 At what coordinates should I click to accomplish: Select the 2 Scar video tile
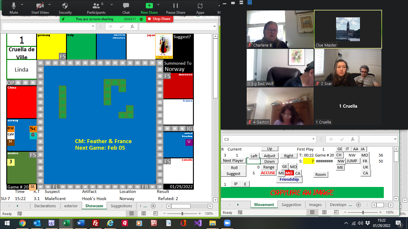click(348, 68)
